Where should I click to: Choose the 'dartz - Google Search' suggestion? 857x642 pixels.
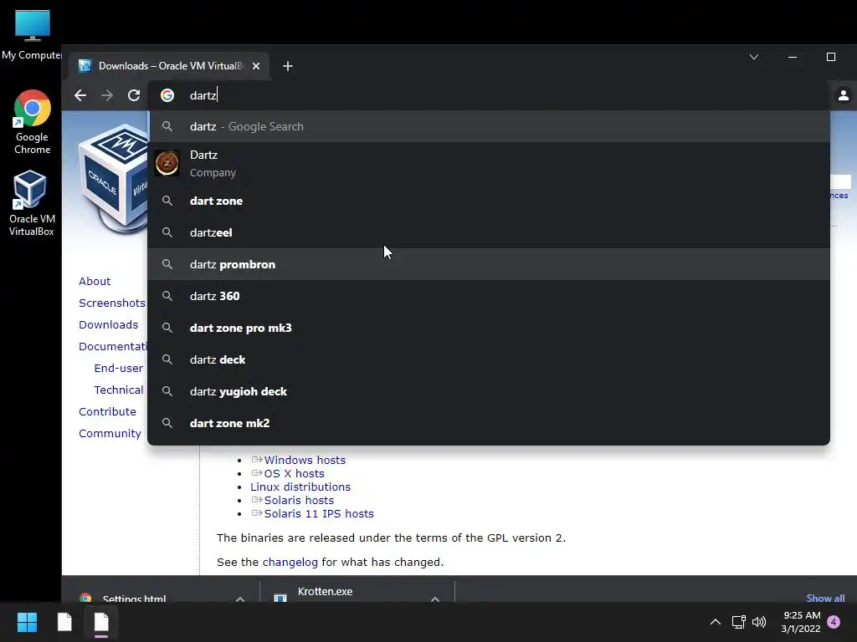click(x=489, y=127)
